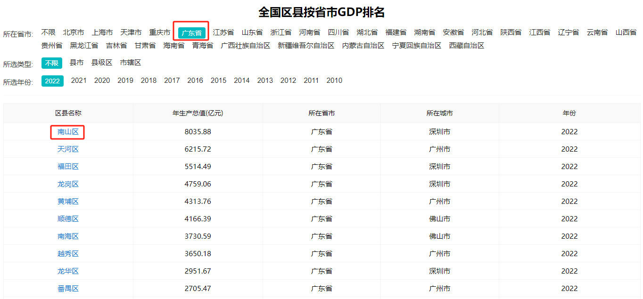Image resolution: width=643 pixels, height=299 pixels.
Task: Open the 龙华区 district link
Action: click(68, 271)
